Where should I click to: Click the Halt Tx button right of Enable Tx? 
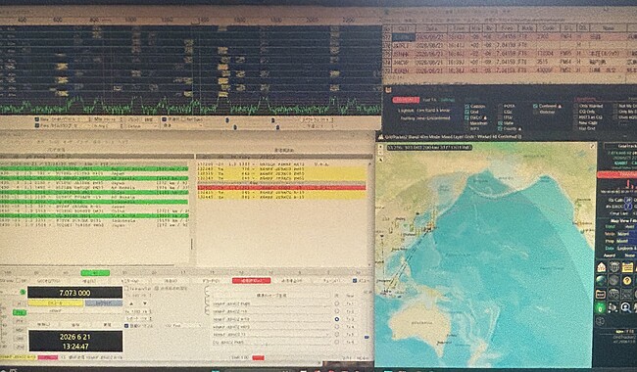(x=291, y=280)
